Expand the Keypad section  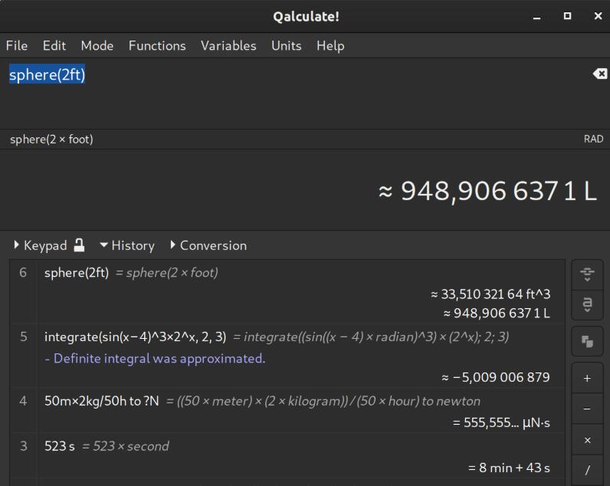(40, 245)
